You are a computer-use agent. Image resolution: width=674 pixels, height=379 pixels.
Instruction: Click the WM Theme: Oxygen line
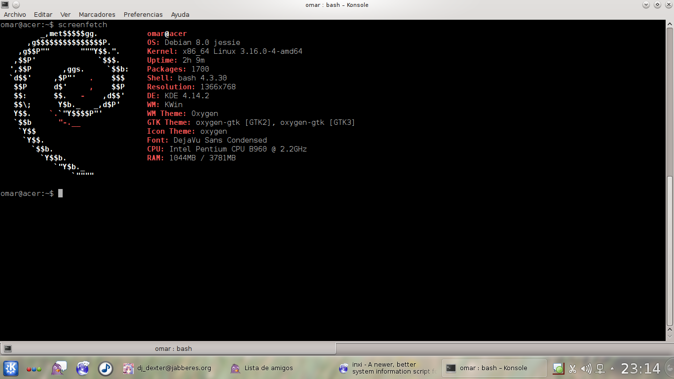(x=183, y=114)
